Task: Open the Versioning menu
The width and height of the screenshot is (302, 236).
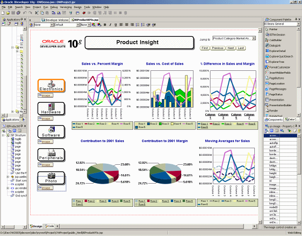Action: 66,7
